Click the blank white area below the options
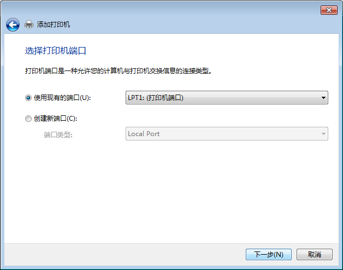Viewport: 343px width, 270px height. click(171, 192)
